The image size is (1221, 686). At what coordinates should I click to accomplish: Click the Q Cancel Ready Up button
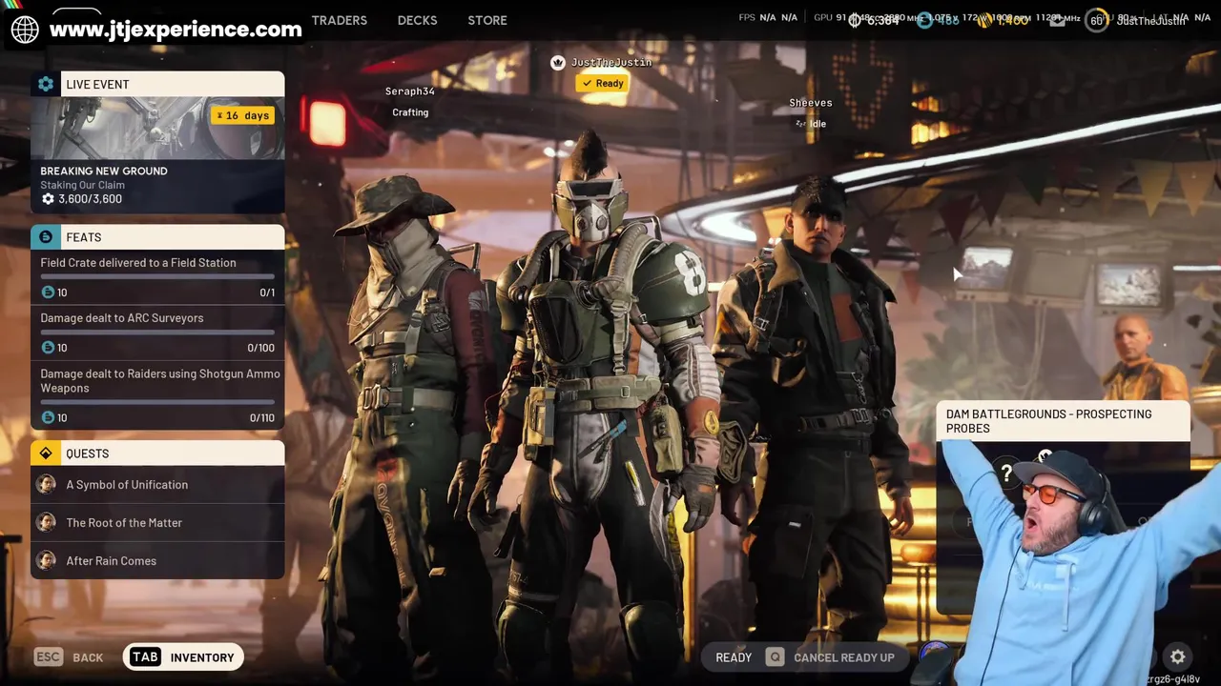tap(830, 657)
